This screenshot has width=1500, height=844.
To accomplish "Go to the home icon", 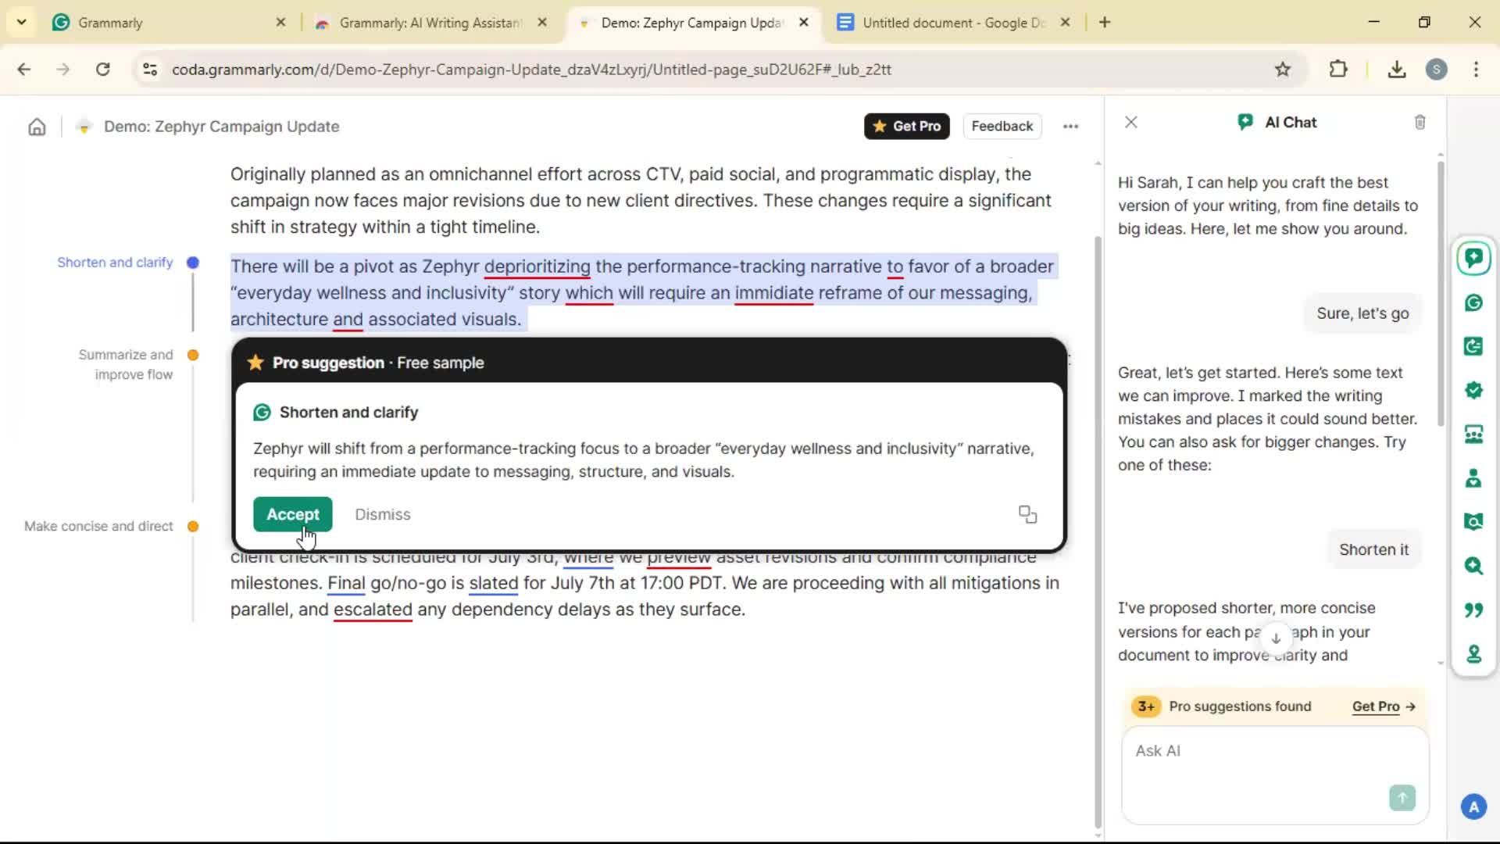I will click(37, 127).
